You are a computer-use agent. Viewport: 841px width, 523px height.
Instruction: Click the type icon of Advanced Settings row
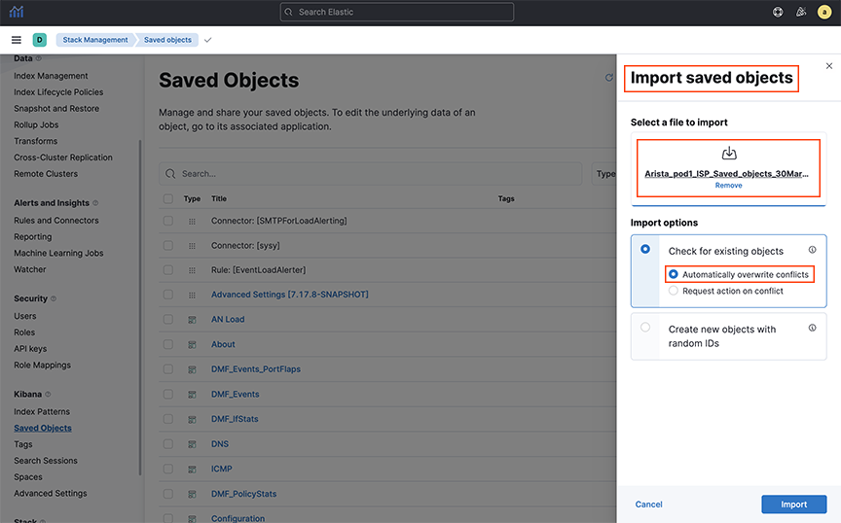192,296
